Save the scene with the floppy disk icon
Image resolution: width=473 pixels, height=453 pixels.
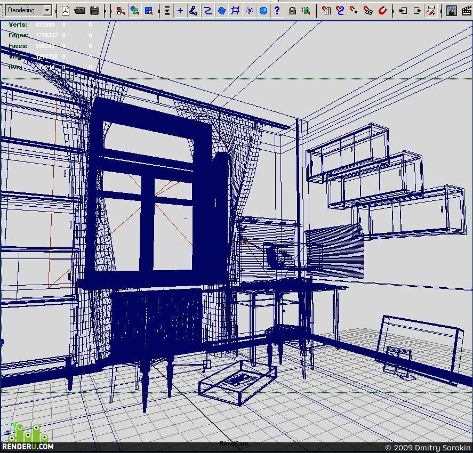tap(94, 11)
